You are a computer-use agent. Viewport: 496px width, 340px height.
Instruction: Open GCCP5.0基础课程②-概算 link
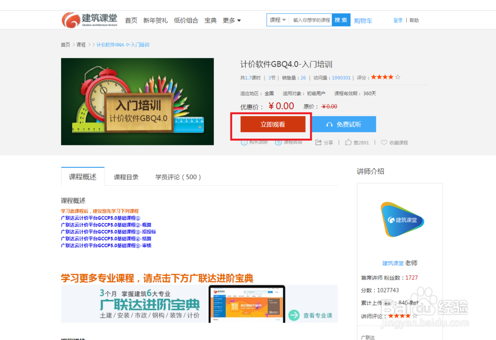pos(106,225)
